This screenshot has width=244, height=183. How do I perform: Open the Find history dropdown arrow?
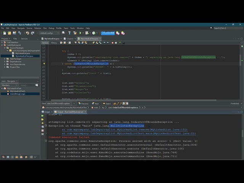74,103
